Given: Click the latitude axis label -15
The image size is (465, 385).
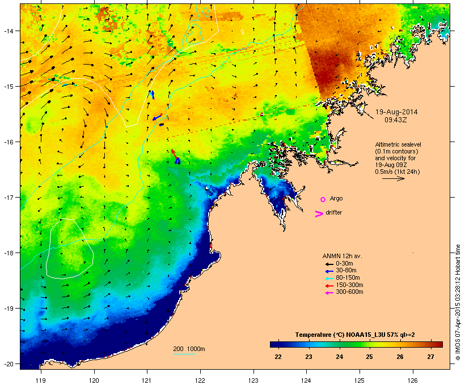Looking at the screenshot, I should click(8, 86).
